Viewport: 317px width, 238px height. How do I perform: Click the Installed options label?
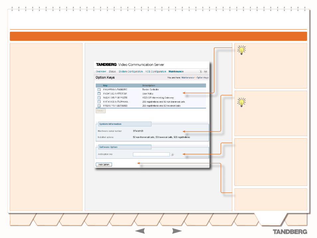[x=106, y=137]
